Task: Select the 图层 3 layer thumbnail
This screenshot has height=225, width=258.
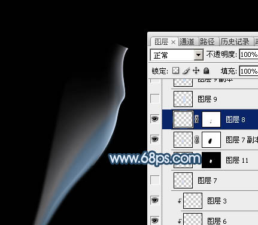Action: [193, 200]
